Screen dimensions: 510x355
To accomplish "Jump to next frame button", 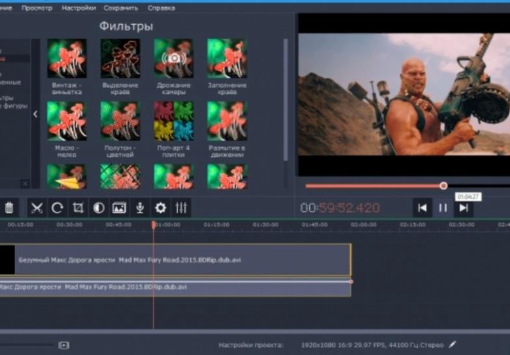I will 464,208.
